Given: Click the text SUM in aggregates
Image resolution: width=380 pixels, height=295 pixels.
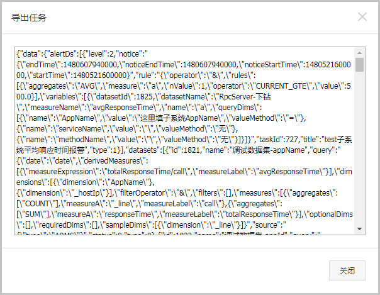Looking at the screenshot, I should (x=33, y=214).
